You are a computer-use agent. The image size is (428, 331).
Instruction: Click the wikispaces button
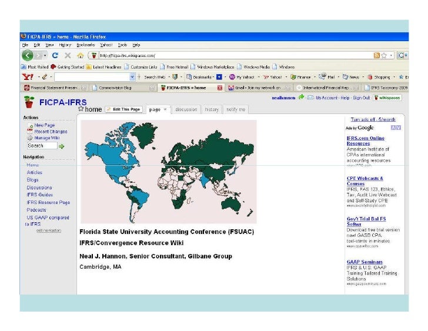click(x=387, y=98)
